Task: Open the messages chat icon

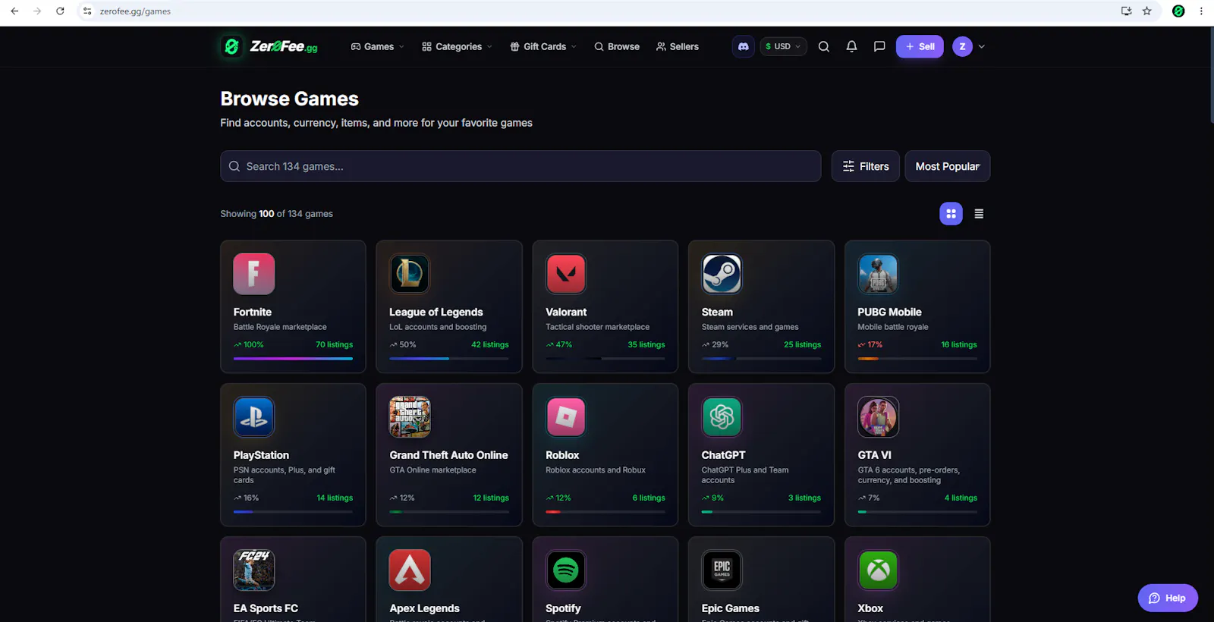Action: 879,46
